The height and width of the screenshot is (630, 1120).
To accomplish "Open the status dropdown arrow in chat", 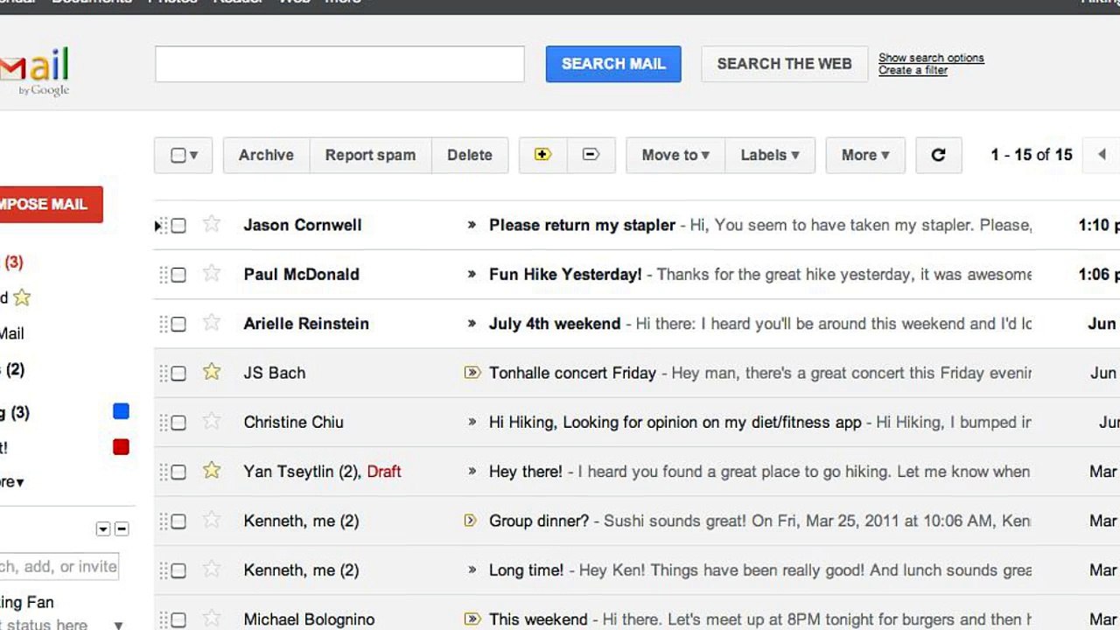I will point(118,625).
